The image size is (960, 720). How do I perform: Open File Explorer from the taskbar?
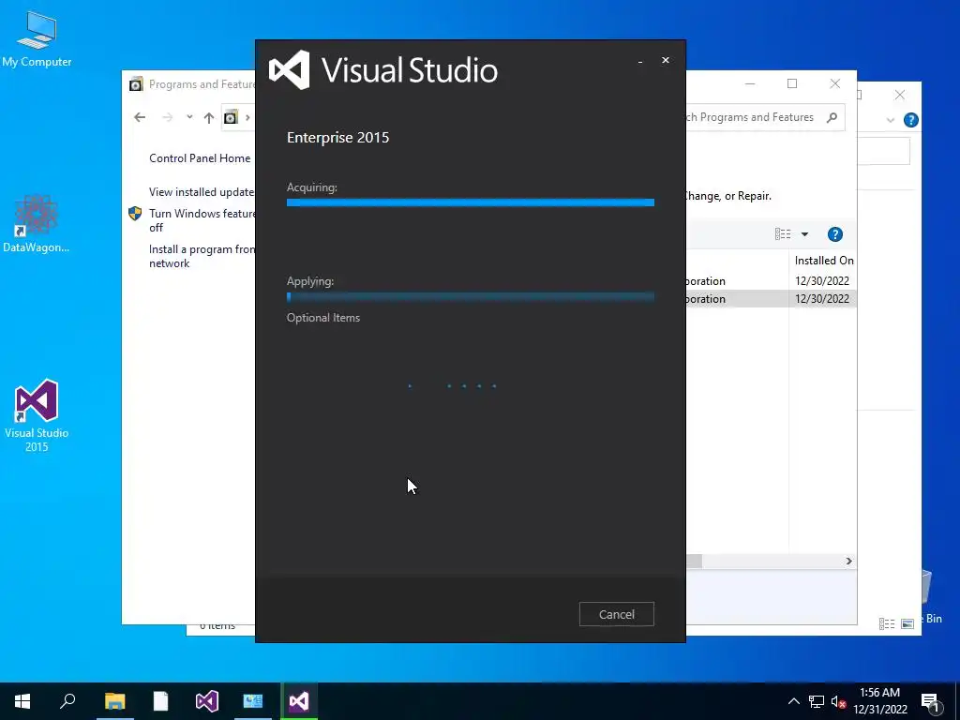[114, 701]
